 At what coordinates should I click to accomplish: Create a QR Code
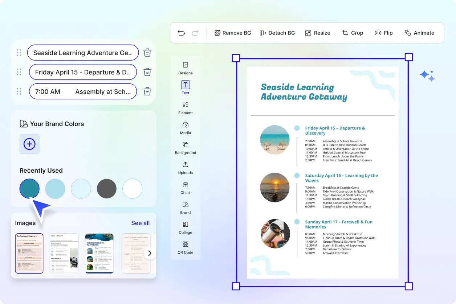pos(185,248)
